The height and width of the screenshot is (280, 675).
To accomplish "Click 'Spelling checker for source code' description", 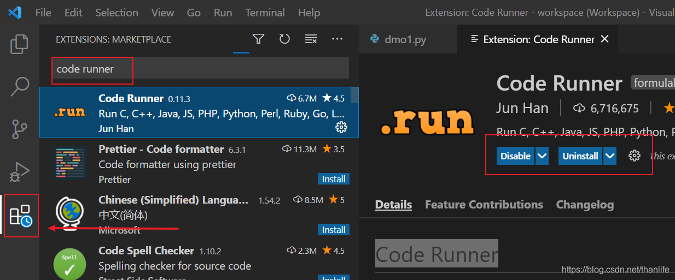I will (x=174, y=266).
